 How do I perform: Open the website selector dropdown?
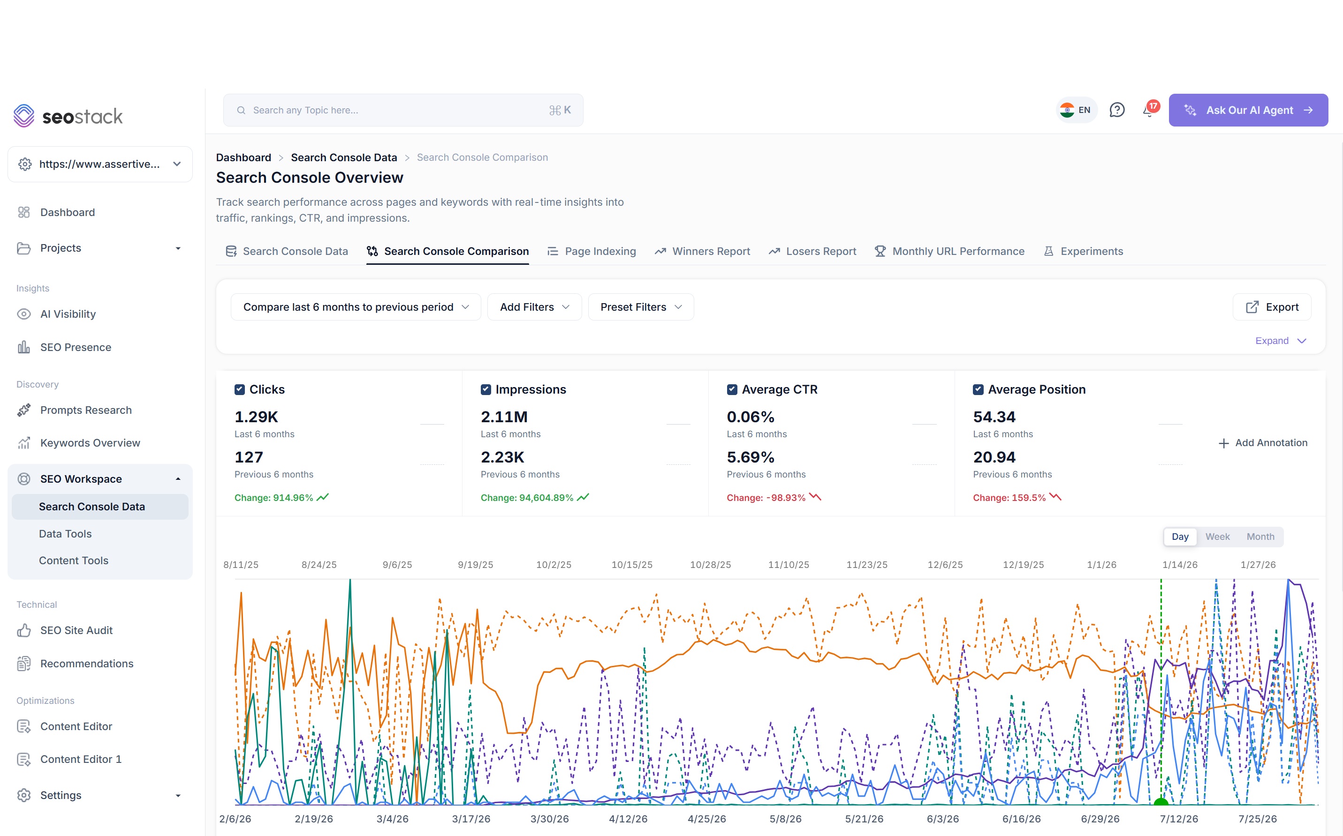(x=100, y=164)
